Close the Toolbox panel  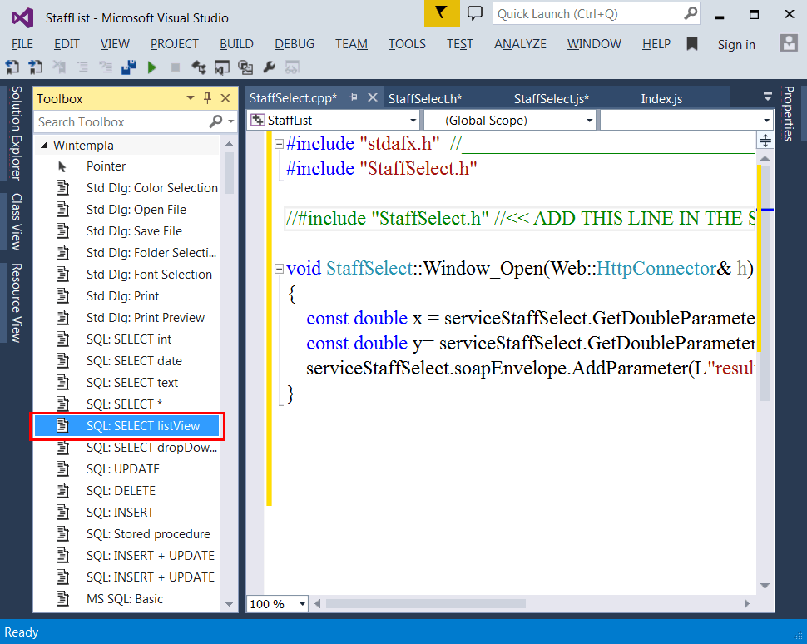pyautogui.click(x=225, y=98)
